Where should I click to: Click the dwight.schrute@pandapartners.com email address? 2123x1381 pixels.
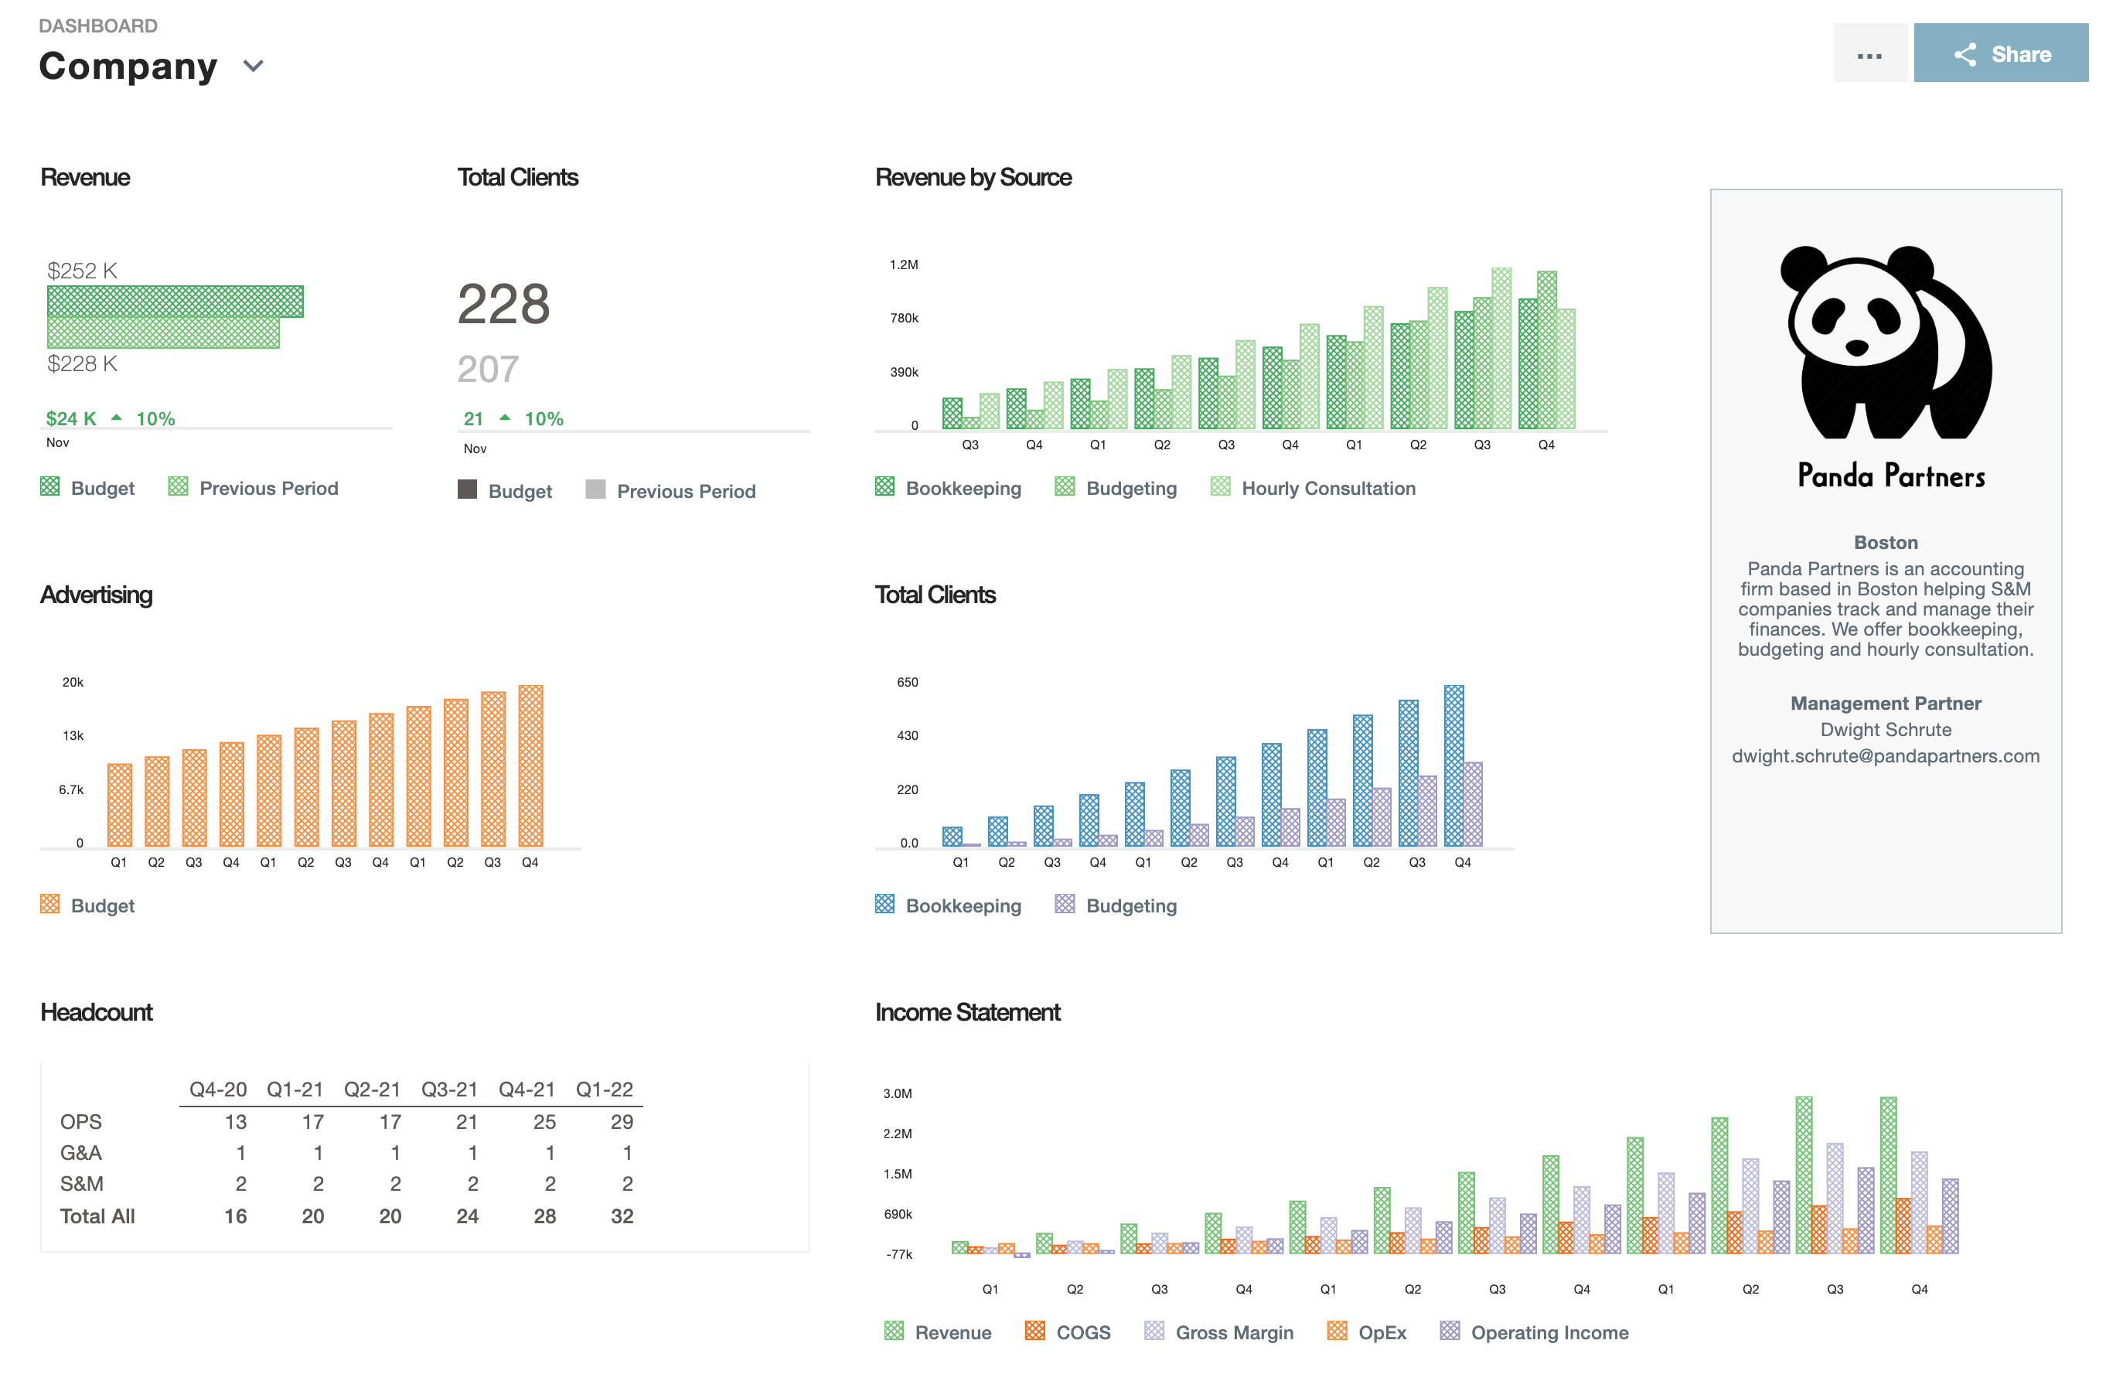coord(1885,755)
